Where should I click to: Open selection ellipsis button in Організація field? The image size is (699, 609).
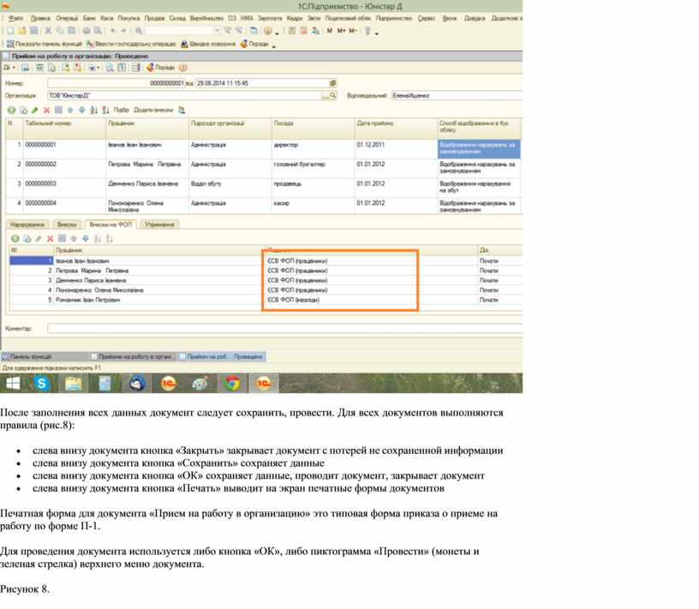tap(325, 96)
